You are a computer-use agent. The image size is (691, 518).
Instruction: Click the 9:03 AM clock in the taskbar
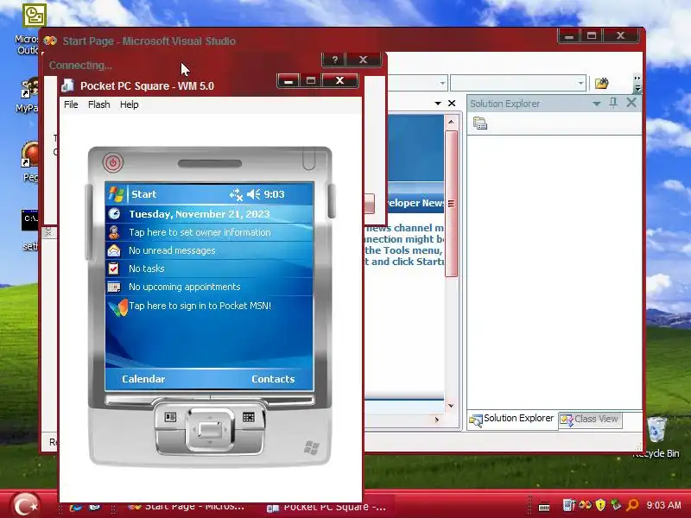(x=663, y=505)
